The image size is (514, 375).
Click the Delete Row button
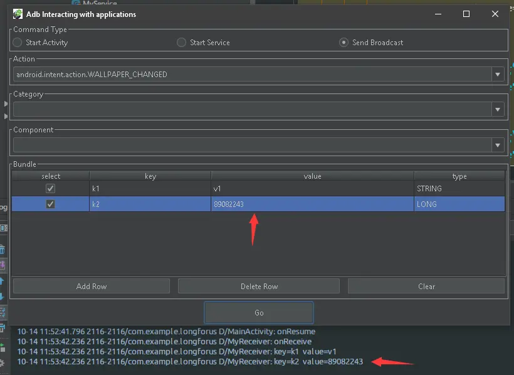259,286
